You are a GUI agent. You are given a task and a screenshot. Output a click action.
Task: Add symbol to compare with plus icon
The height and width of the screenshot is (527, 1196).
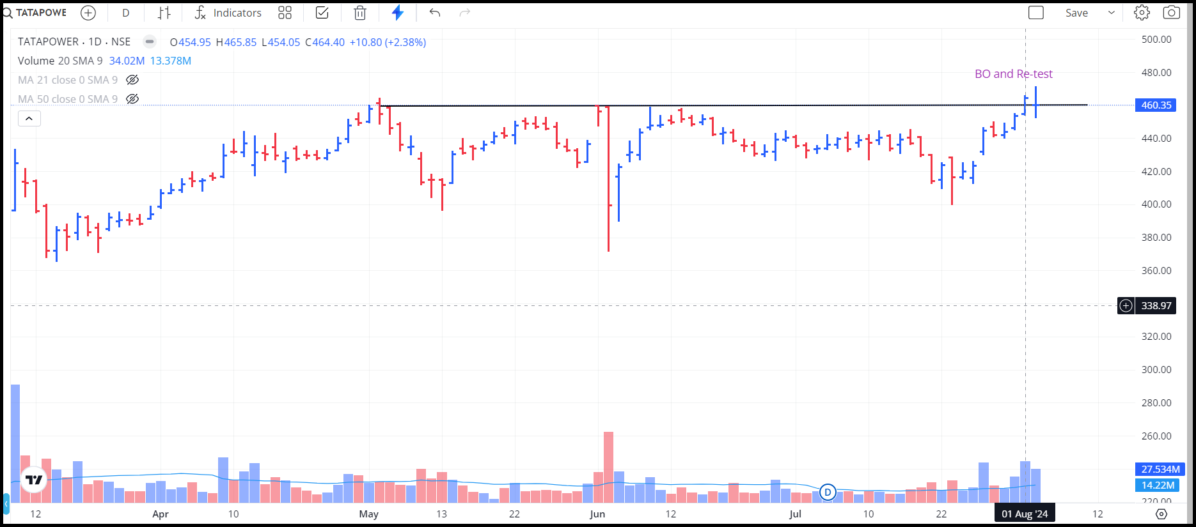point(88,13)
